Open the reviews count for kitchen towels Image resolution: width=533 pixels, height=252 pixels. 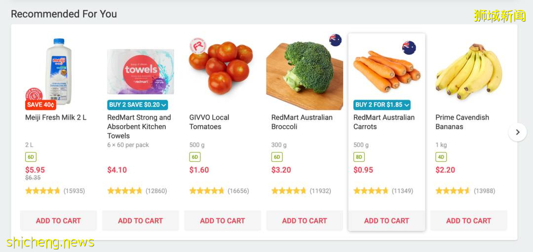(x=156, y=191)
